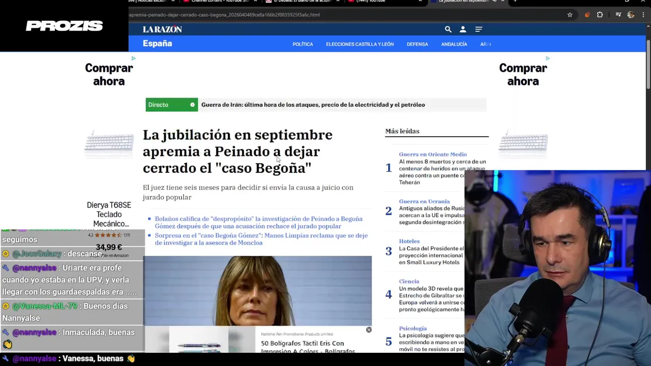651x366 pixels.
Task: Open La Razón hamburger menu
Action: pos(479,29)
